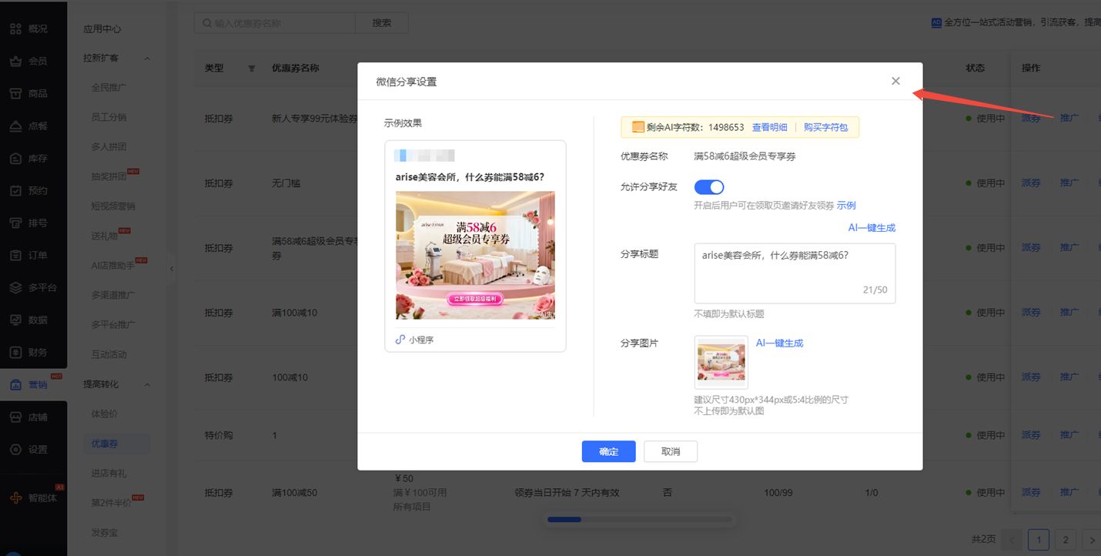Toggle the 允许分享好友 switch off
This screenshot has width=1101, height=556.
tap(709, 187)
